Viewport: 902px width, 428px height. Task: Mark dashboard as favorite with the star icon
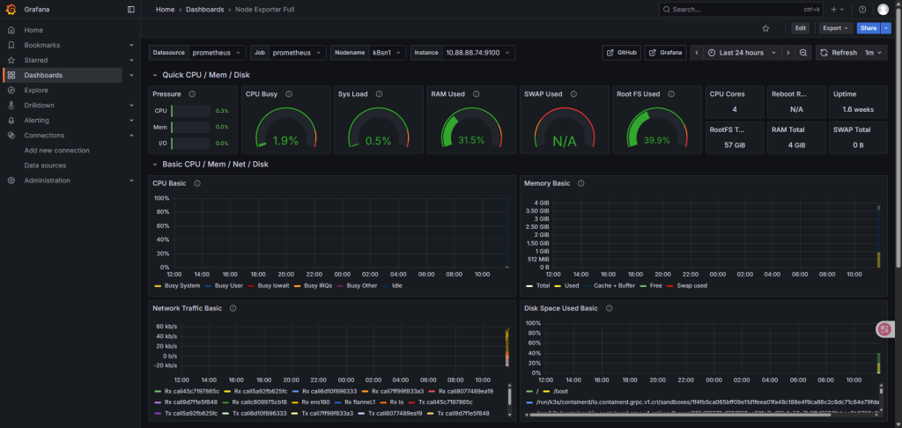pyautogui.click(x=765, y=28)
